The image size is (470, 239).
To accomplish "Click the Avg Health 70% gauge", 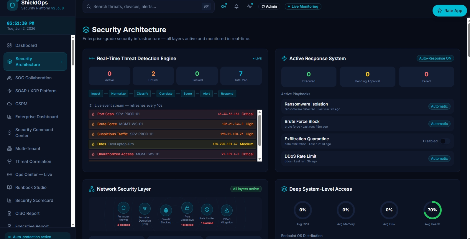I will (433, 210).
